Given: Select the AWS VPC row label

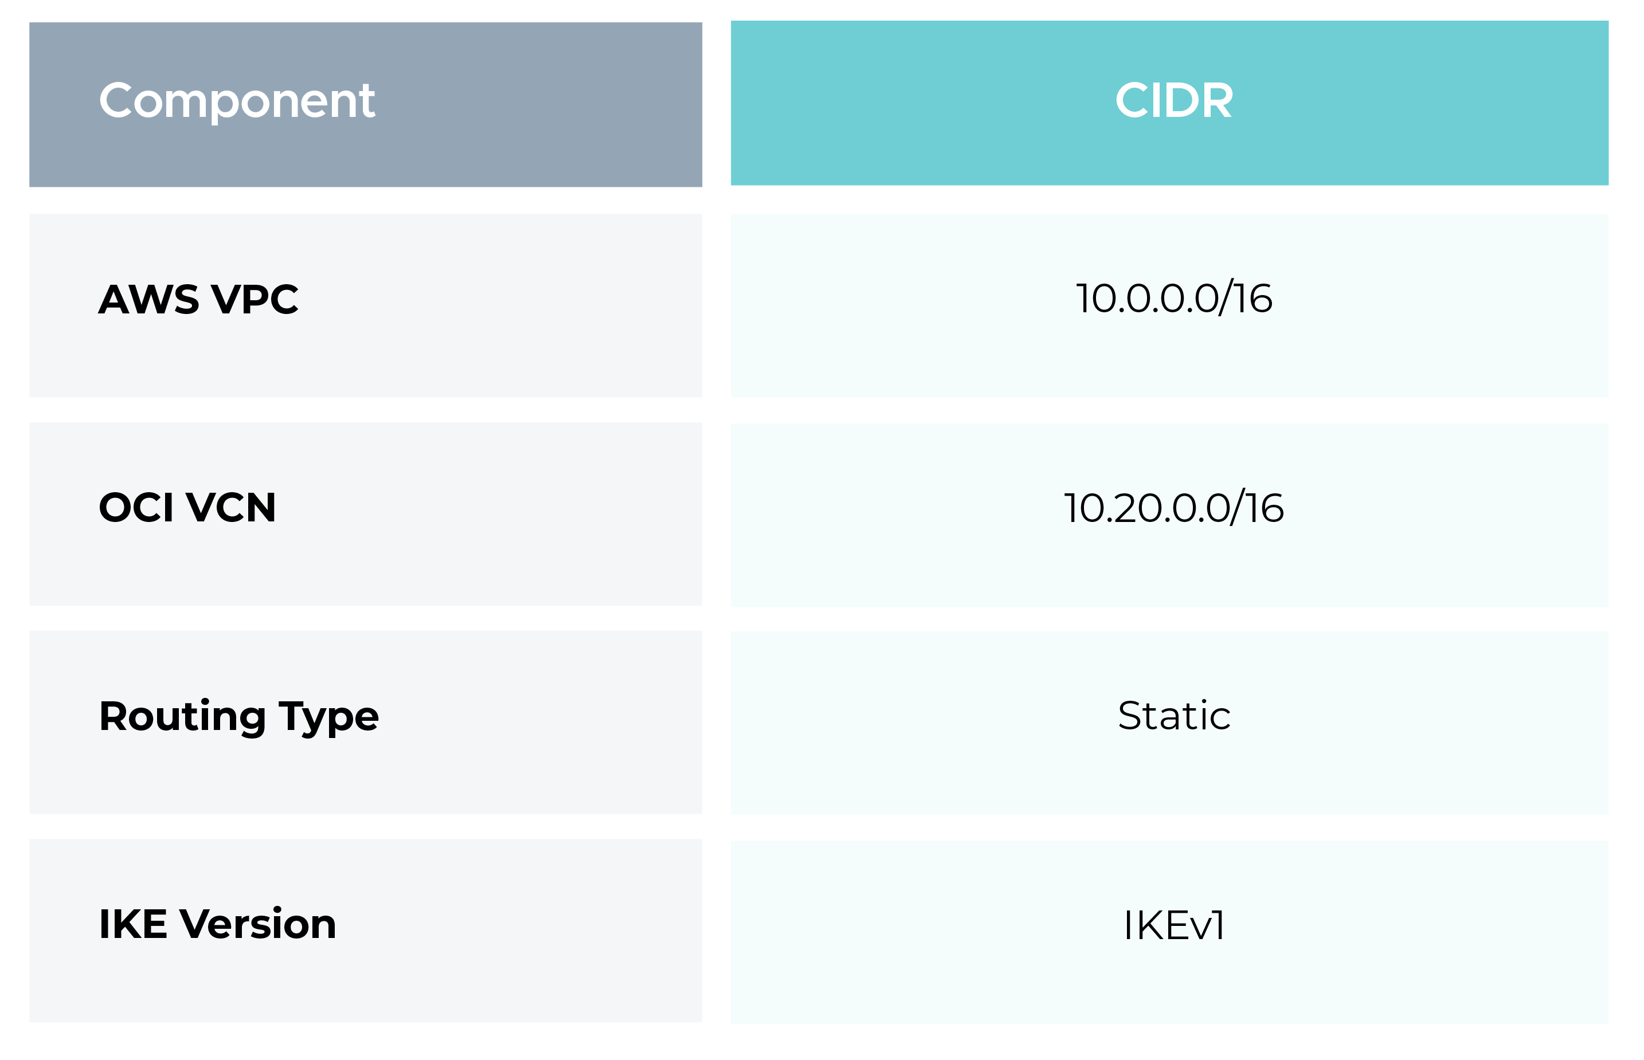Looking at the screenshot, I should click(365, 305).
